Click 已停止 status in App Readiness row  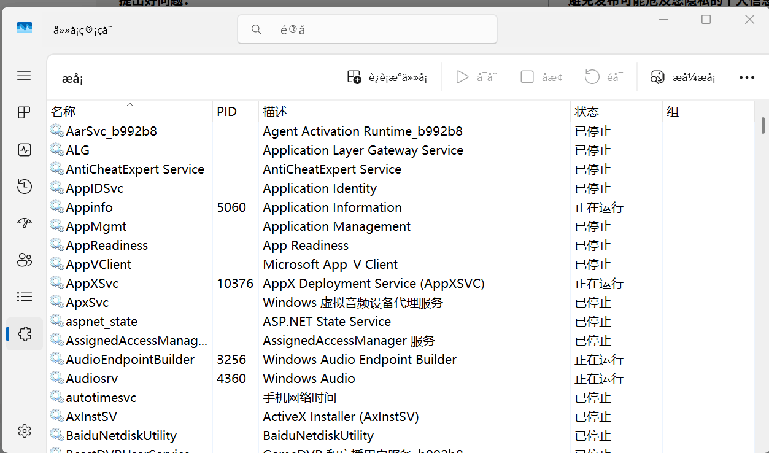pos(593,246)
